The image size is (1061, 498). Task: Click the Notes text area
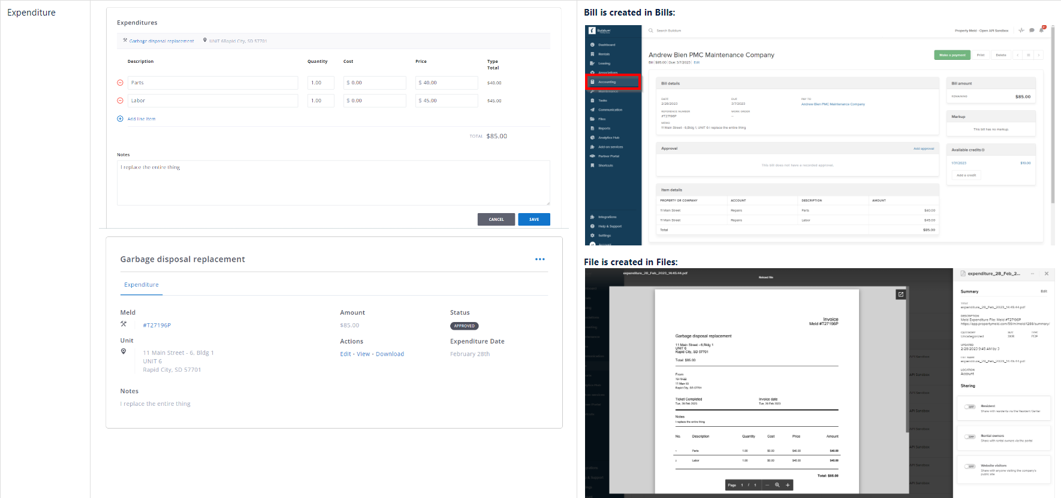(x=333, y=183)
